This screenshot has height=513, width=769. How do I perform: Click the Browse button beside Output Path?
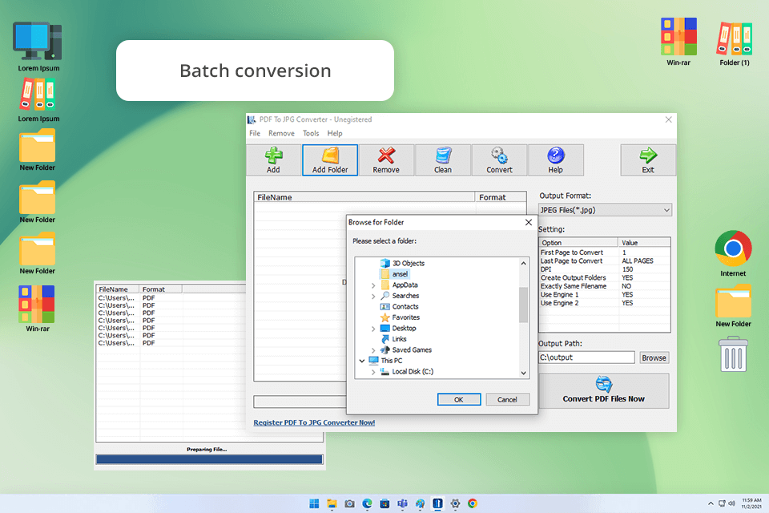tap(654, 357)
